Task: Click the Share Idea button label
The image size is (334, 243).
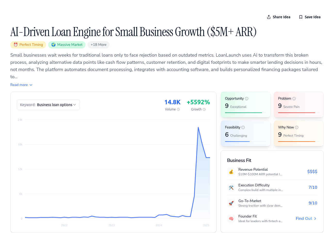Action: pyautogui.click(x=281, y=17)
